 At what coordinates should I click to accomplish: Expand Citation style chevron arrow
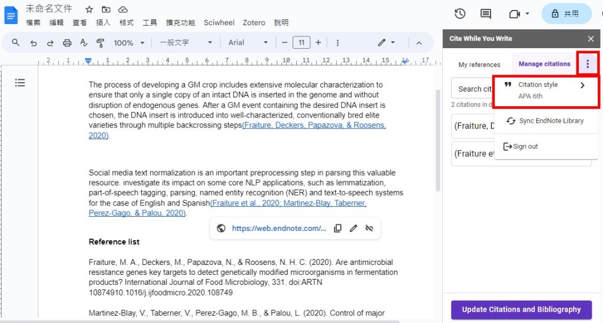pos(582,85)
